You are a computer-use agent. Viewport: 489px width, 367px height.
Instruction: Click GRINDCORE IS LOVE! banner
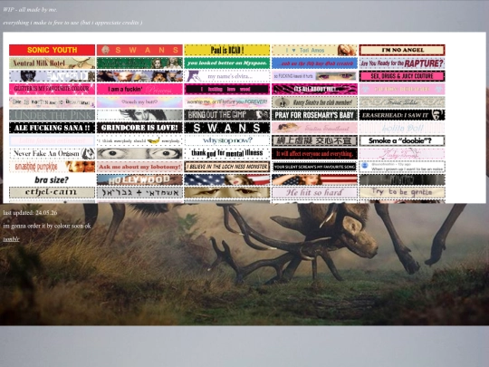pos(139,128)
